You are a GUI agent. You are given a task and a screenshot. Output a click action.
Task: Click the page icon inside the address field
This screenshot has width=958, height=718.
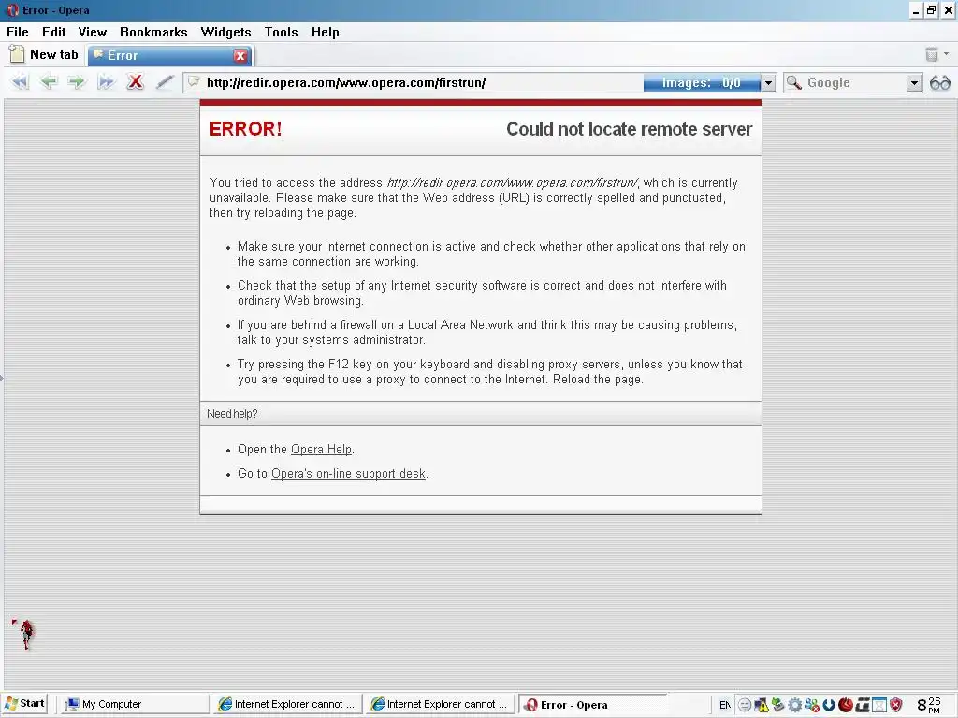194,82
